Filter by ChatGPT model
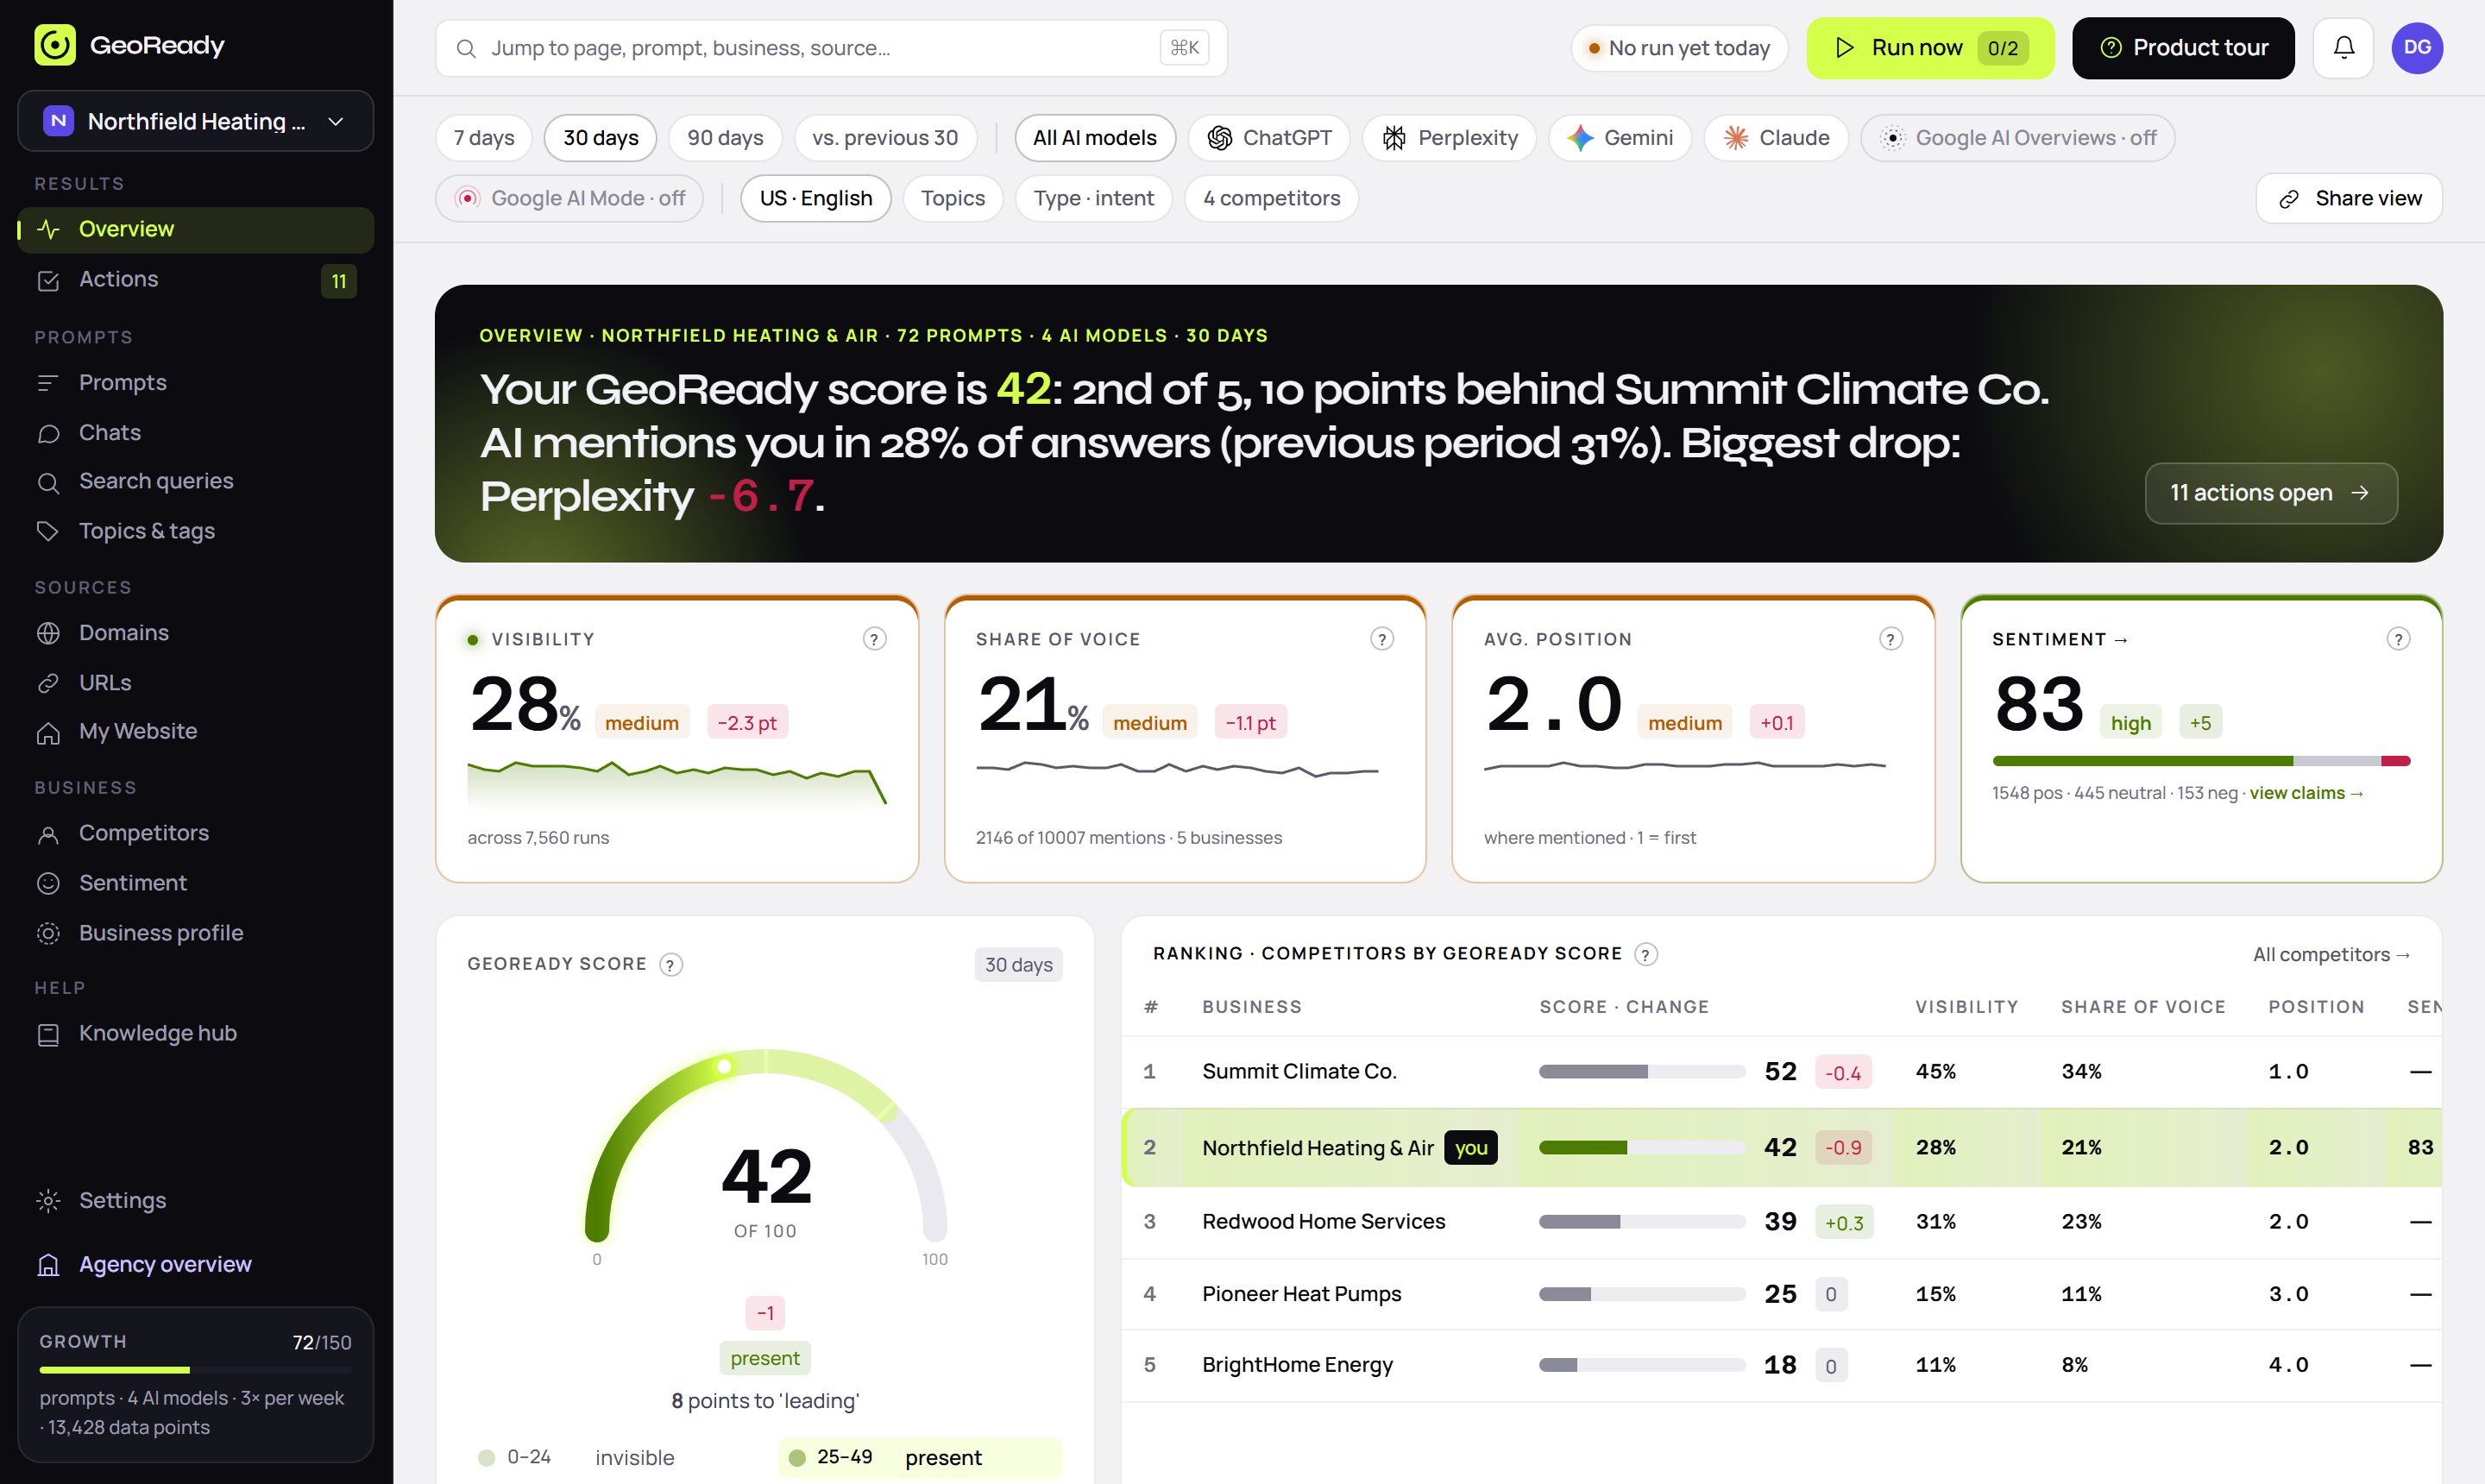 1268,138
